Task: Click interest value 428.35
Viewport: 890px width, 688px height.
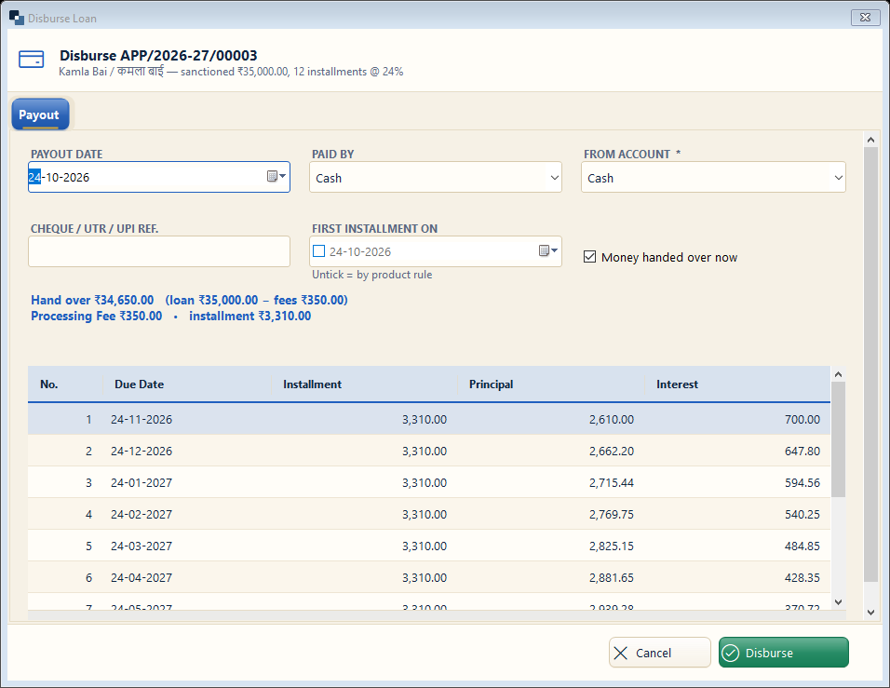Action: pyautogui.click(x=802, y=578)
